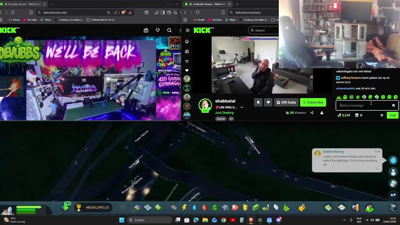400x225 pixels.
Task: Open the Just Chatting category link
Action: point(224,112)
